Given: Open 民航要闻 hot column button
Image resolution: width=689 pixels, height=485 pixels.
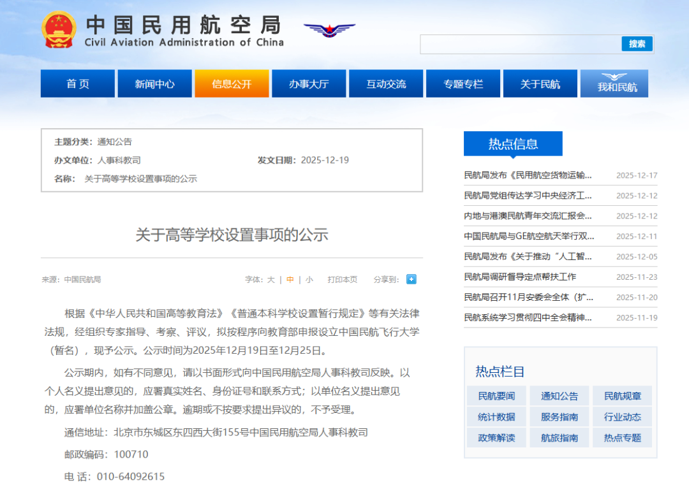Looking at the screenshot, I should (x=496, y=396).
